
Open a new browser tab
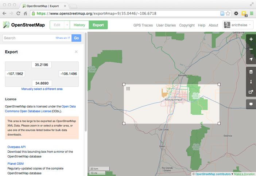(x=73, y=6)
